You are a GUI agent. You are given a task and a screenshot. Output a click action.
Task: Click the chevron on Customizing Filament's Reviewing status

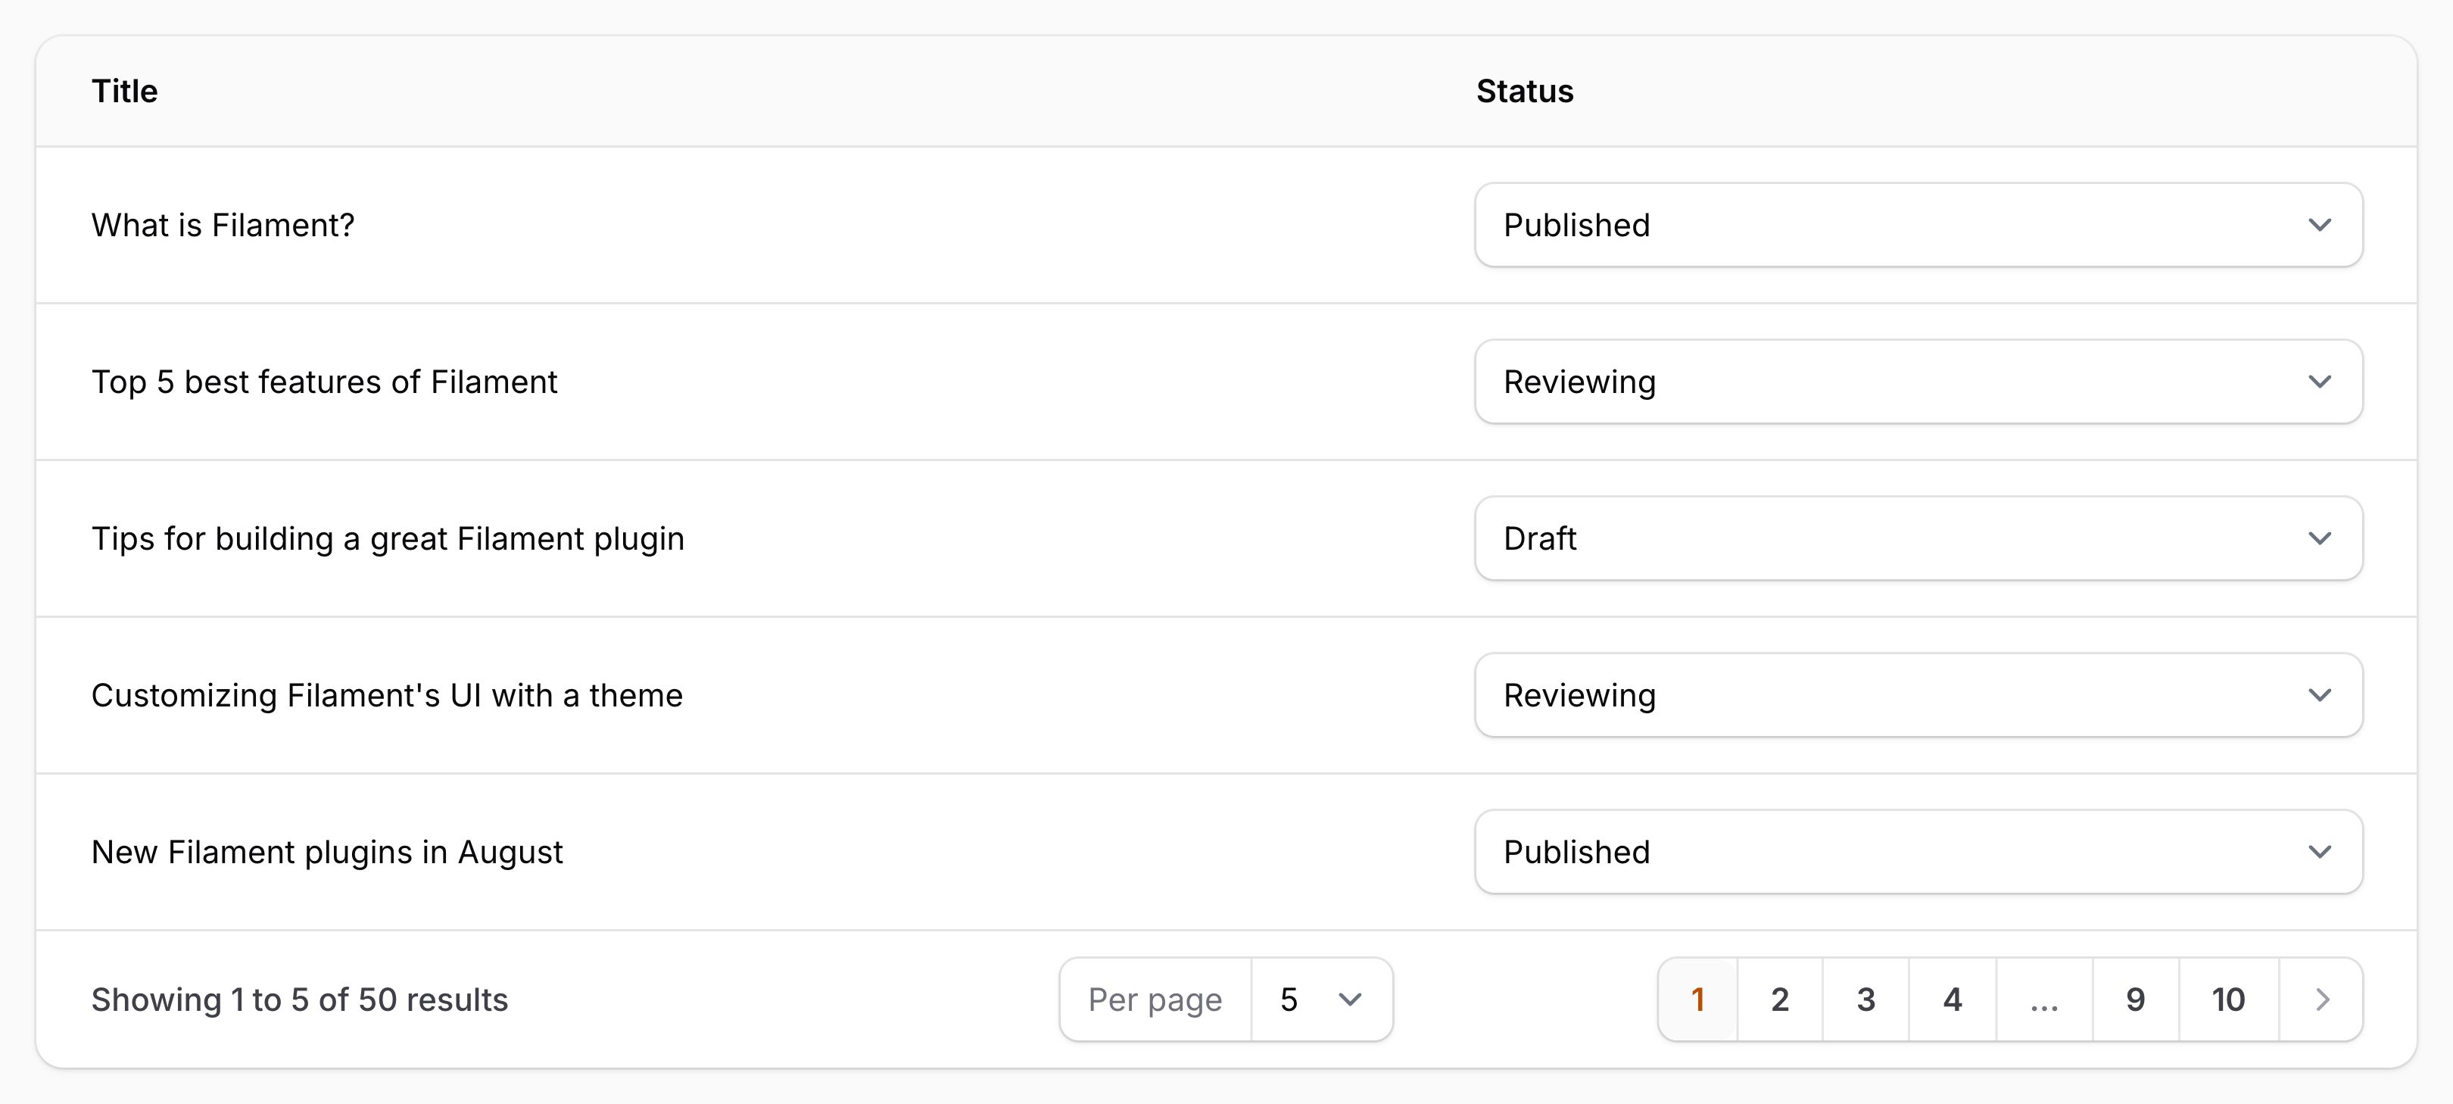[x=2321, y=695]
